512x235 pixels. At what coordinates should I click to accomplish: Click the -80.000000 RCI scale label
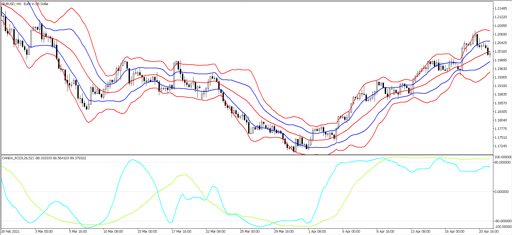503,221
